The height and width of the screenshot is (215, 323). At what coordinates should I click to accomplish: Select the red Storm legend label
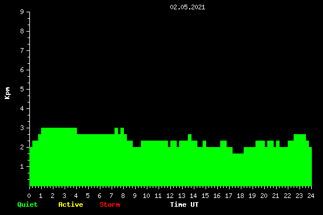coord(110,204)
